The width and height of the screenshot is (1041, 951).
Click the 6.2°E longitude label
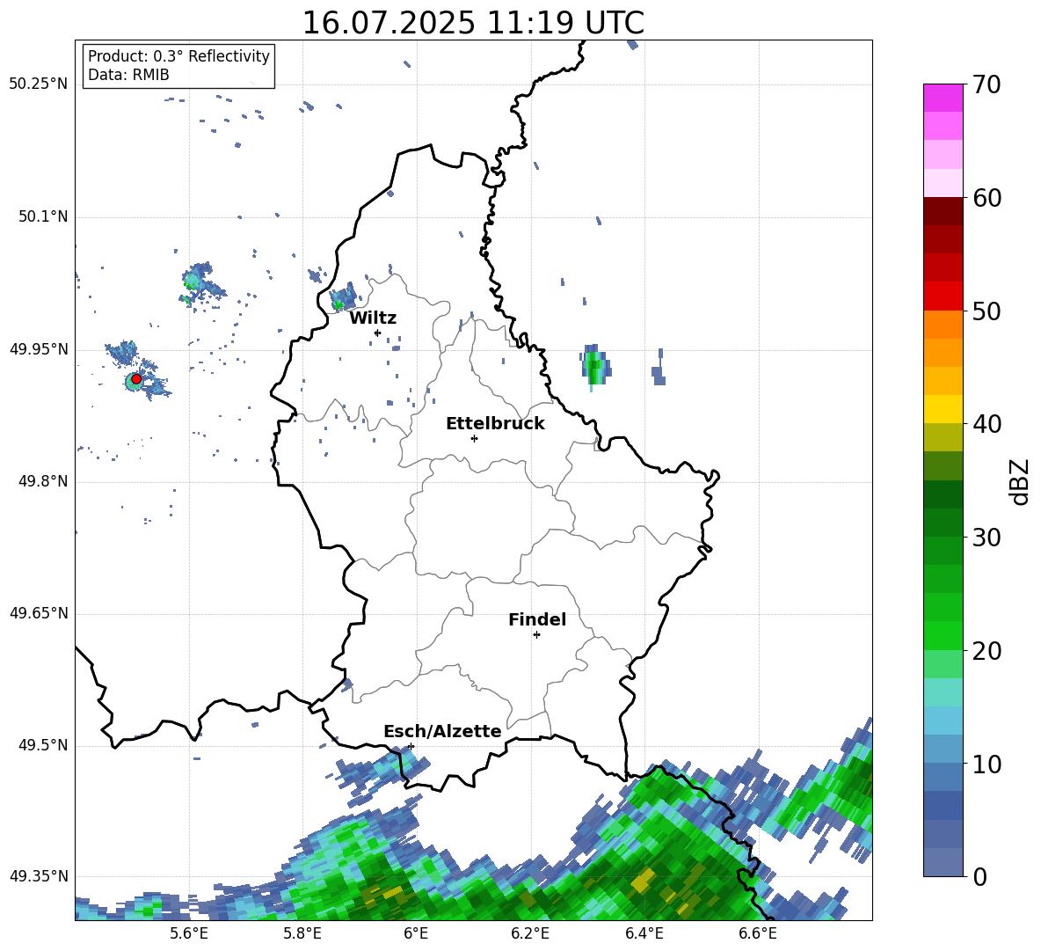pyautogui.click(x=530, y=933)
